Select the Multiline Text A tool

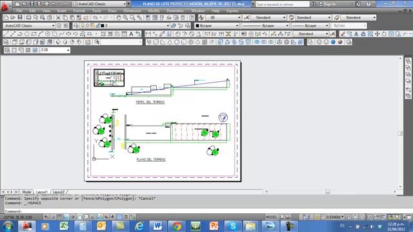click(x=131, y=34)
